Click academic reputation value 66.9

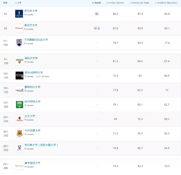coord(167,76)
